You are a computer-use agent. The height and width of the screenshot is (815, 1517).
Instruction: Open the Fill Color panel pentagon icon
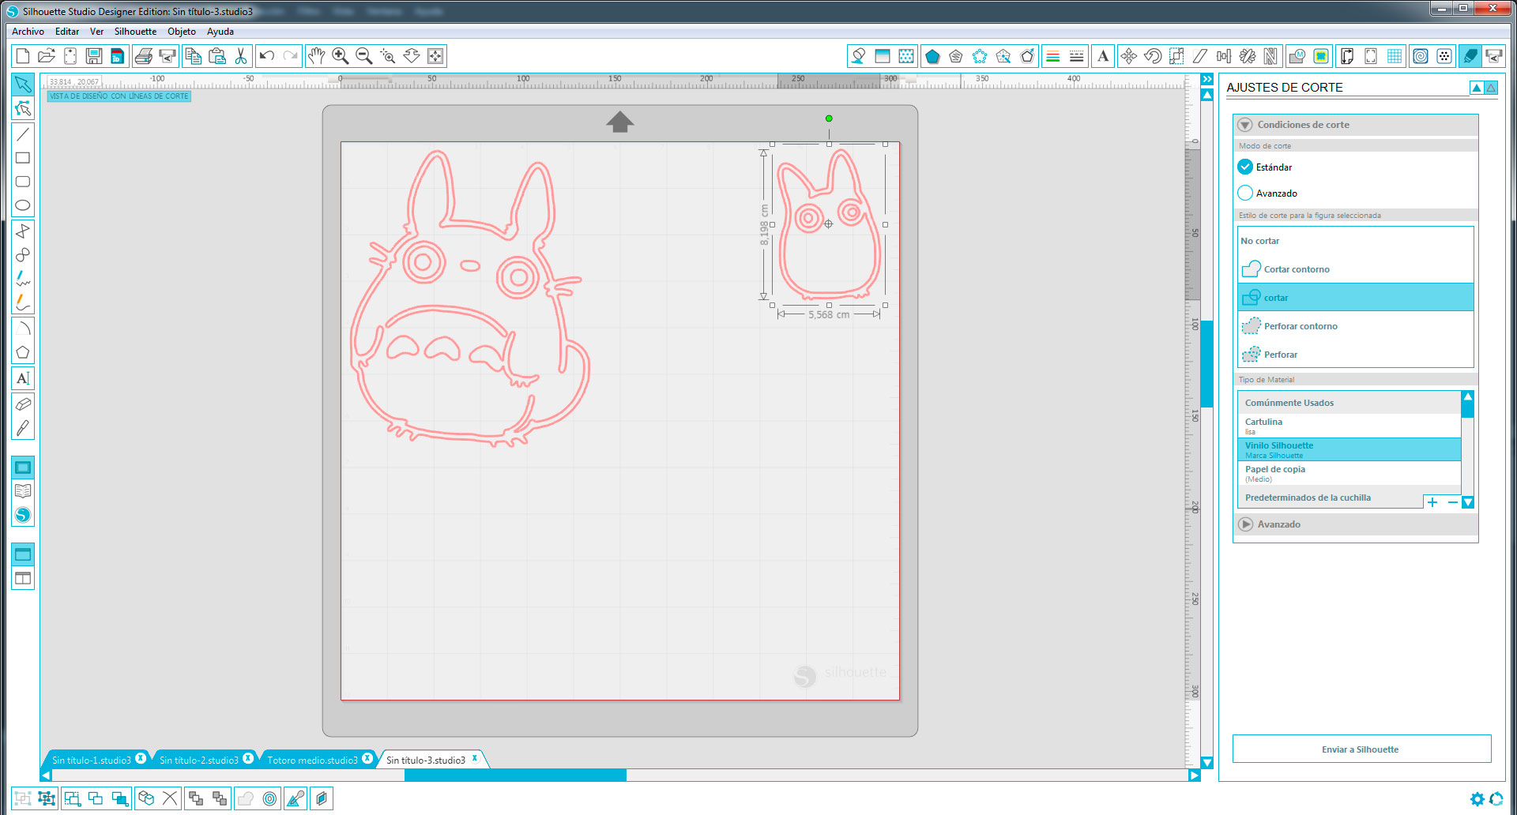[x=932, y=56]
